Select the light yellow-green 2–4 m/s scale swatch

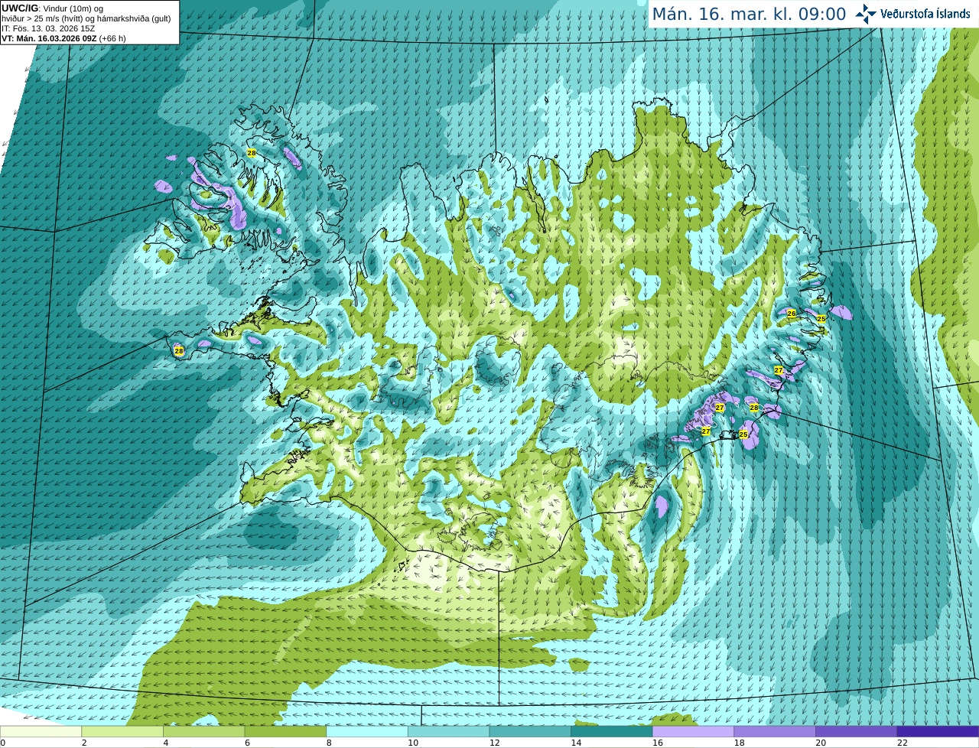click(122, 731)
